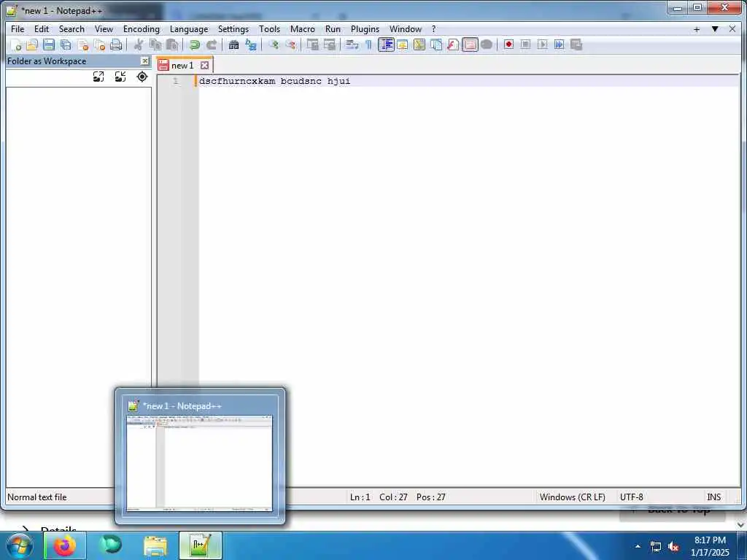The width and height of the screenshot is (747, 560).
Task: Open the tab list dropdown arrow
Action: tap(715, 29)
